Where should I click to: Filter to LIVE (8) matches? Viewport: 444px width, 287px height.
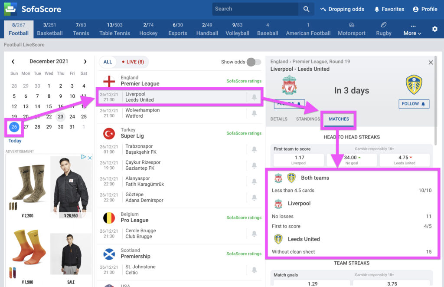133,62
